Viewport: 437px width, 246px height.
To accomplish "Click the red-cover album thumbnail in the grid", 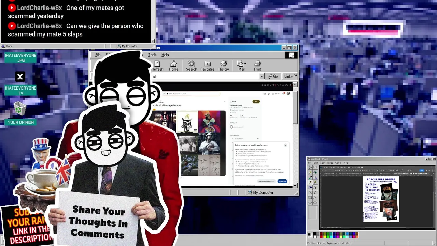I will [x=209, y=121].
